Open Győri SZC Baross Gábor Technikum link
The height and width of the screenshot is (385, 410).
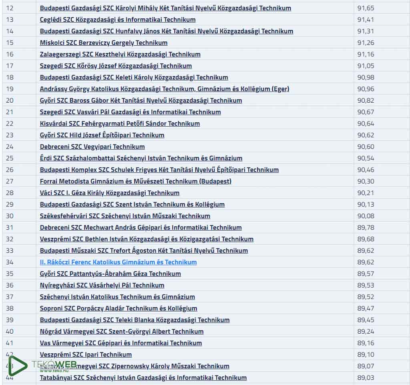[141, 100]
